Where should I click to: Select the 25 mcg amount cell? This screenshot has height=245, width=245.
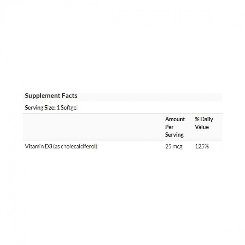point(173,147)
